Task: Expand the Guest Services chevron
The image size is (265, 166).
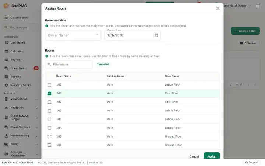Action: pos(37,128)
